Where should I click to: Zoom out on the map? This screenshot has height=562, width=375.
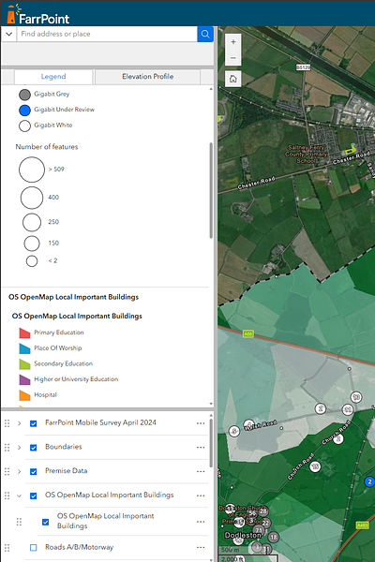point(233,58)
